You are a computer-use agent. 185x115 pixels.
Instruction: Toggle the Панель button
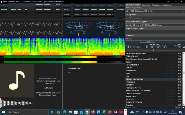point(15,12)
